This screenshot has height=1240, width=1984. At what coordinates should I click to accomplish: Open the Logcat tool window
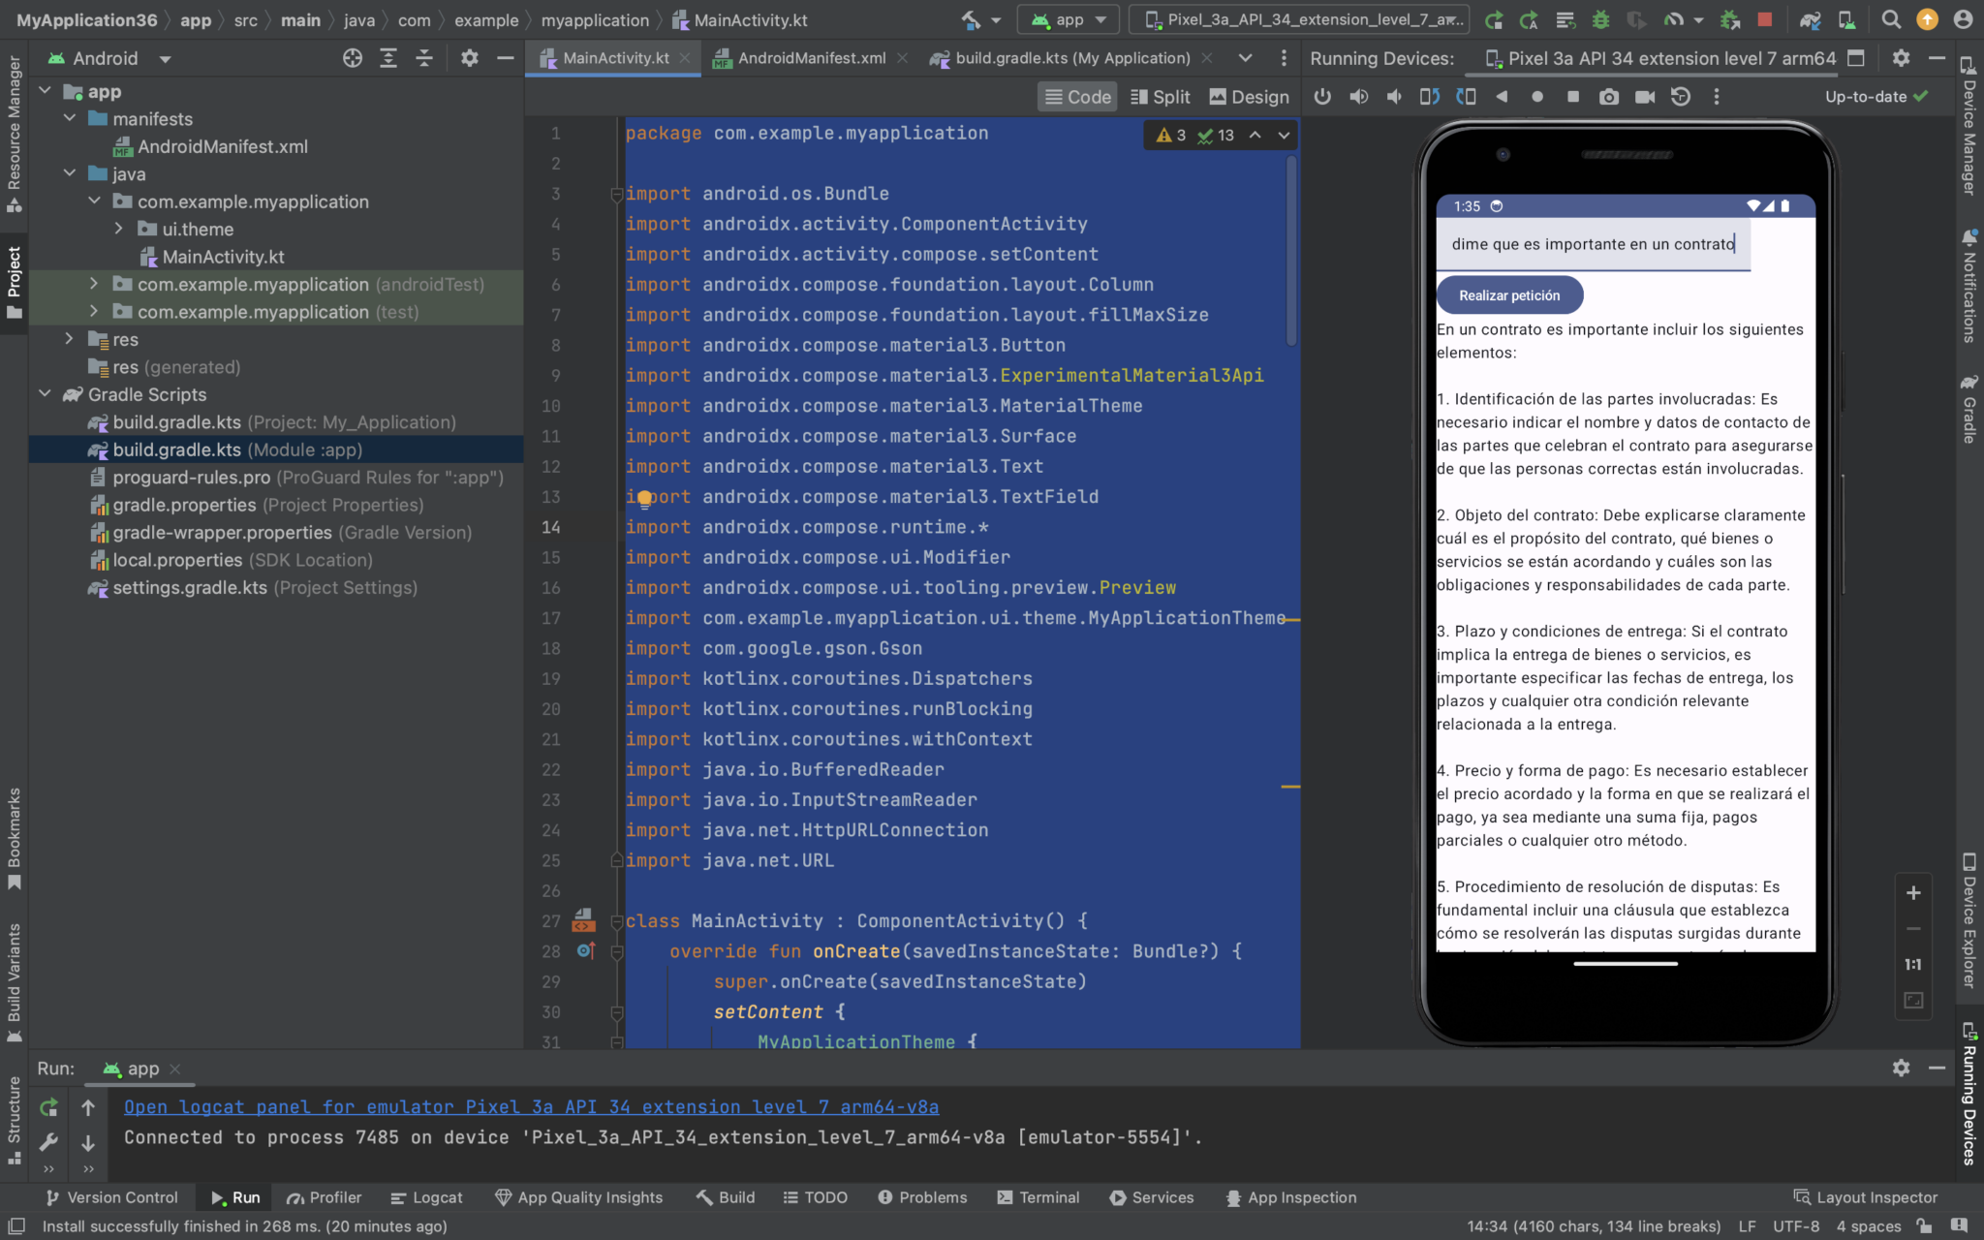(426, 1197)
